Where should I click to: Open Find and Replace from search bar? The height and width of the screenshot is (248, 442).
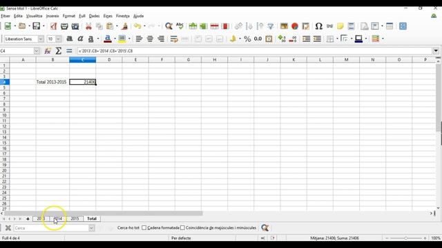tap(265, 227)
